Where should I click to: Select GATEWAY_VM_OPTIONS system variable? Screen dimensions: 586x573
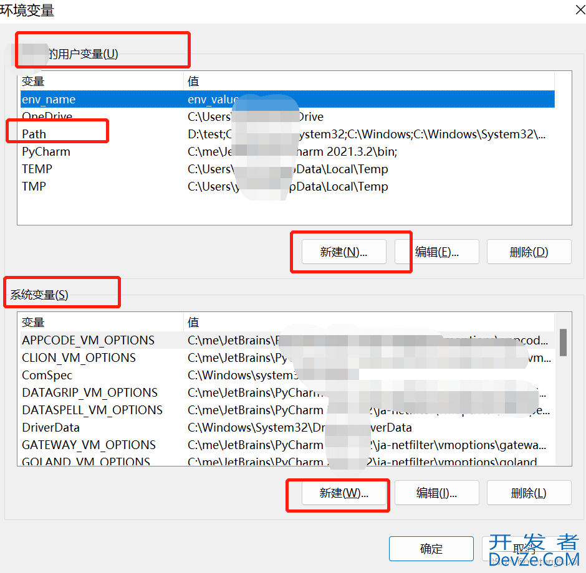287,445
